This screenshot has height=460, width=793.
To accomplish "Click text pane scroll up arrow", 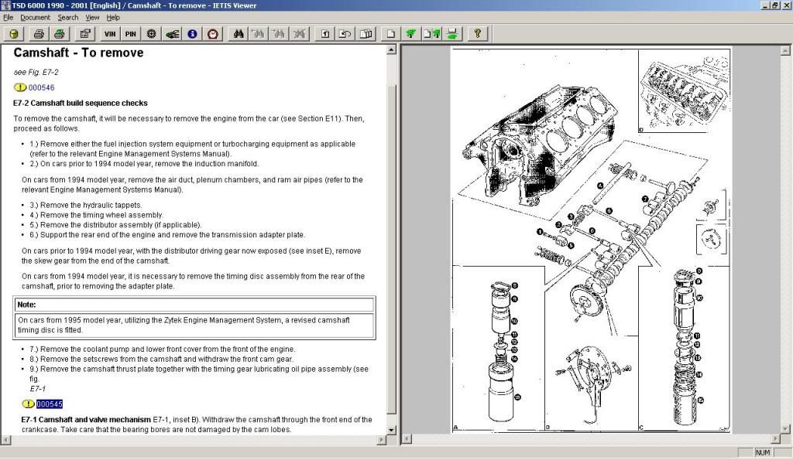I will (x=391, y=51).
